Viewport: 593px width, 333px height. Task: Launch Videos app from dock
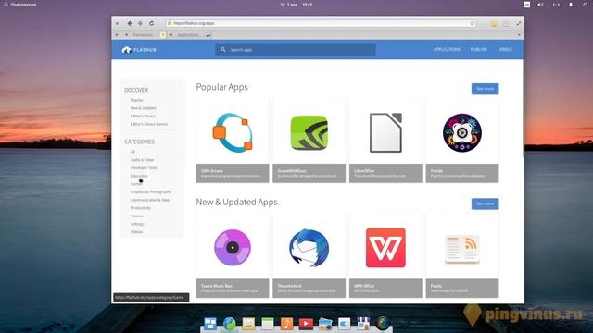tap(306, 324)
